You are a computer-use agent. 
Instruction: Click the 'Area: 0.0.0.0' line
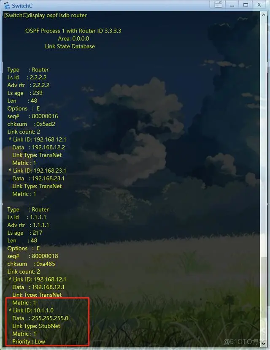click(73, 38)
